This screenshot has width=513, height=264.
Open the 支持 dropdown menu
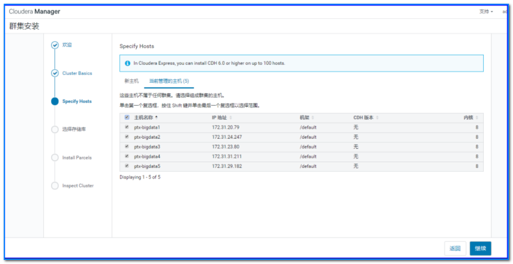click(x=486, y=12)
